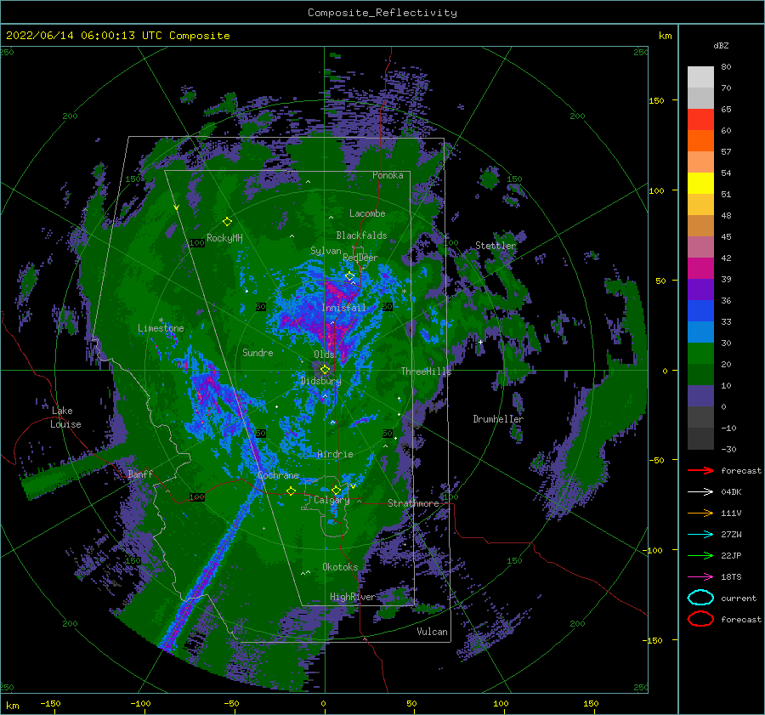Select the cyan current ellipse icon

point(700,598)
